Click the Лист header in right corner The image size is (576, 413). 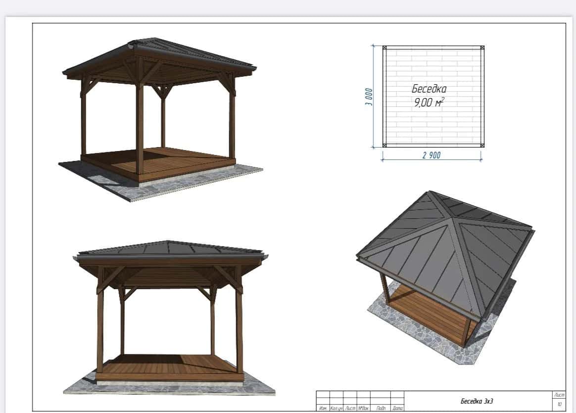559,395
